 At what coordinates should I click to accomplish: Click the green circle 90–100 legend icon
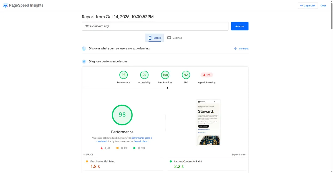tap(134, 148)
